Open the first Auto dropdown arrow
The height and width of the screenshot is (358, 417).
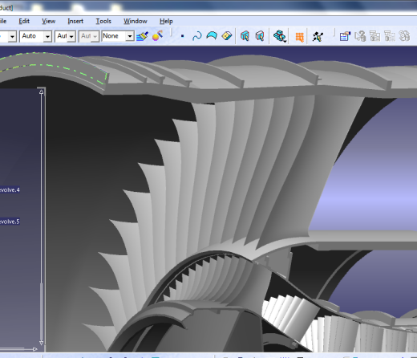pos(47,36)
